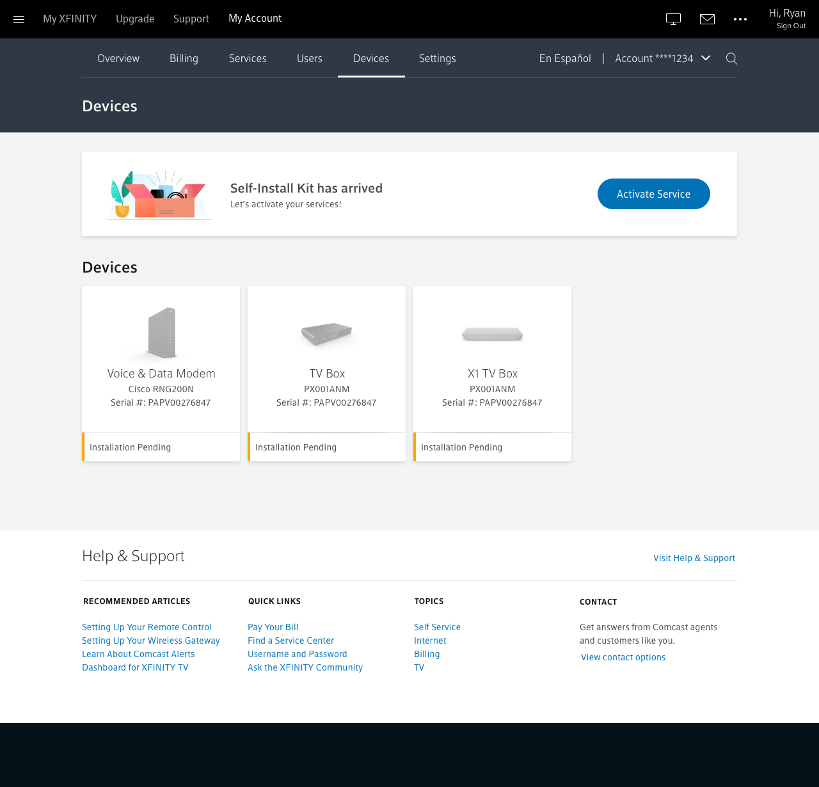
Task: Click the TV screen icon in header
Action: point(673,19)
